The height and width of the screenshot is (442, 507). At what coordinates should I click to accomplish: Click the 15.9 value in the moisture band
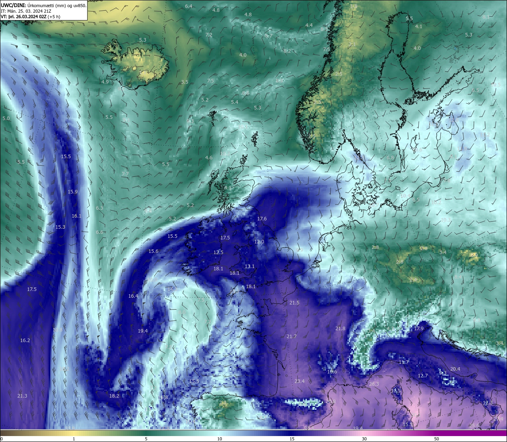point(72,192)
